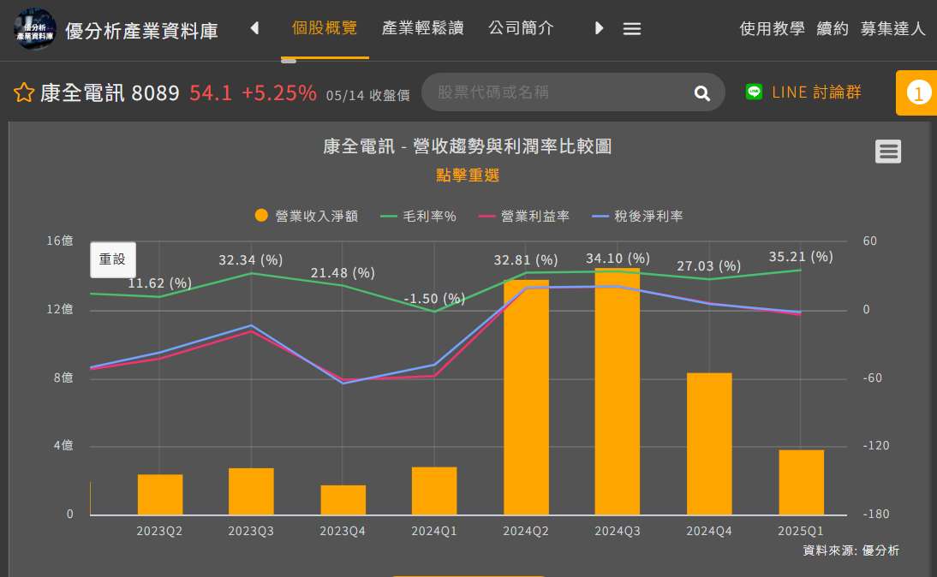Open the 續約 renewal link
This screenshot has width=937, height=577.
click(x=833, y=28)
